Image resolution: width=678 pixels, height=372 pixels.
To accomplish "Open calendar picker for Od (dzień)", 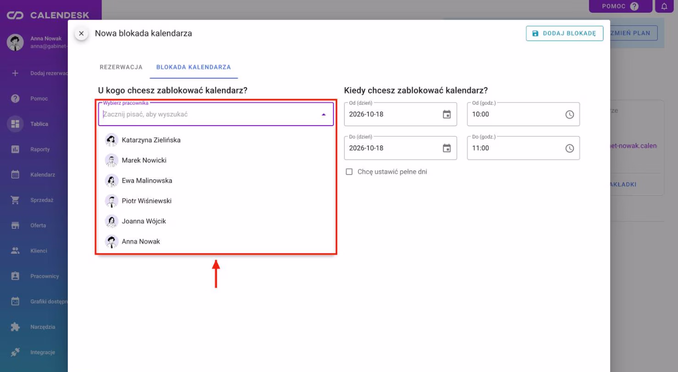I will [447, 115].
